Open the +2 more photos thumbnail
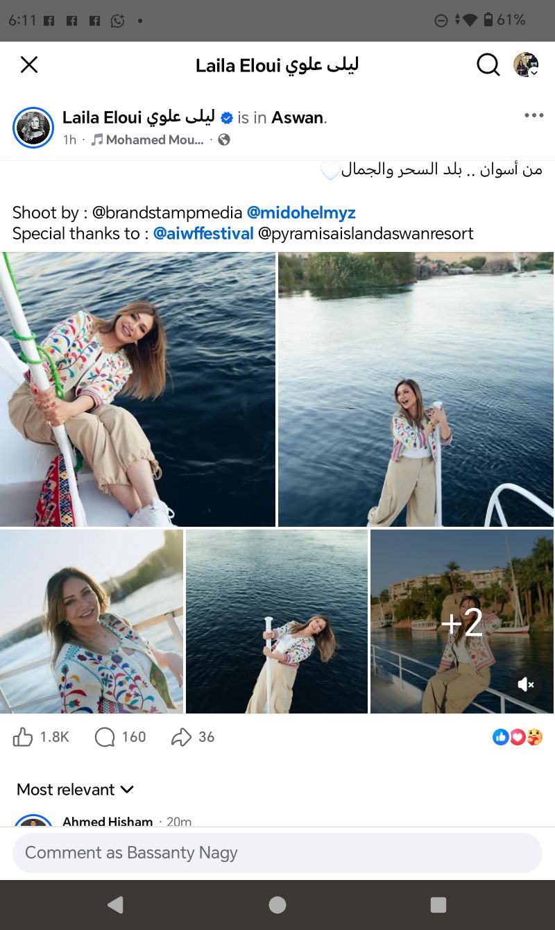This screenshot has height=930, width=555. tap(462, 622)
